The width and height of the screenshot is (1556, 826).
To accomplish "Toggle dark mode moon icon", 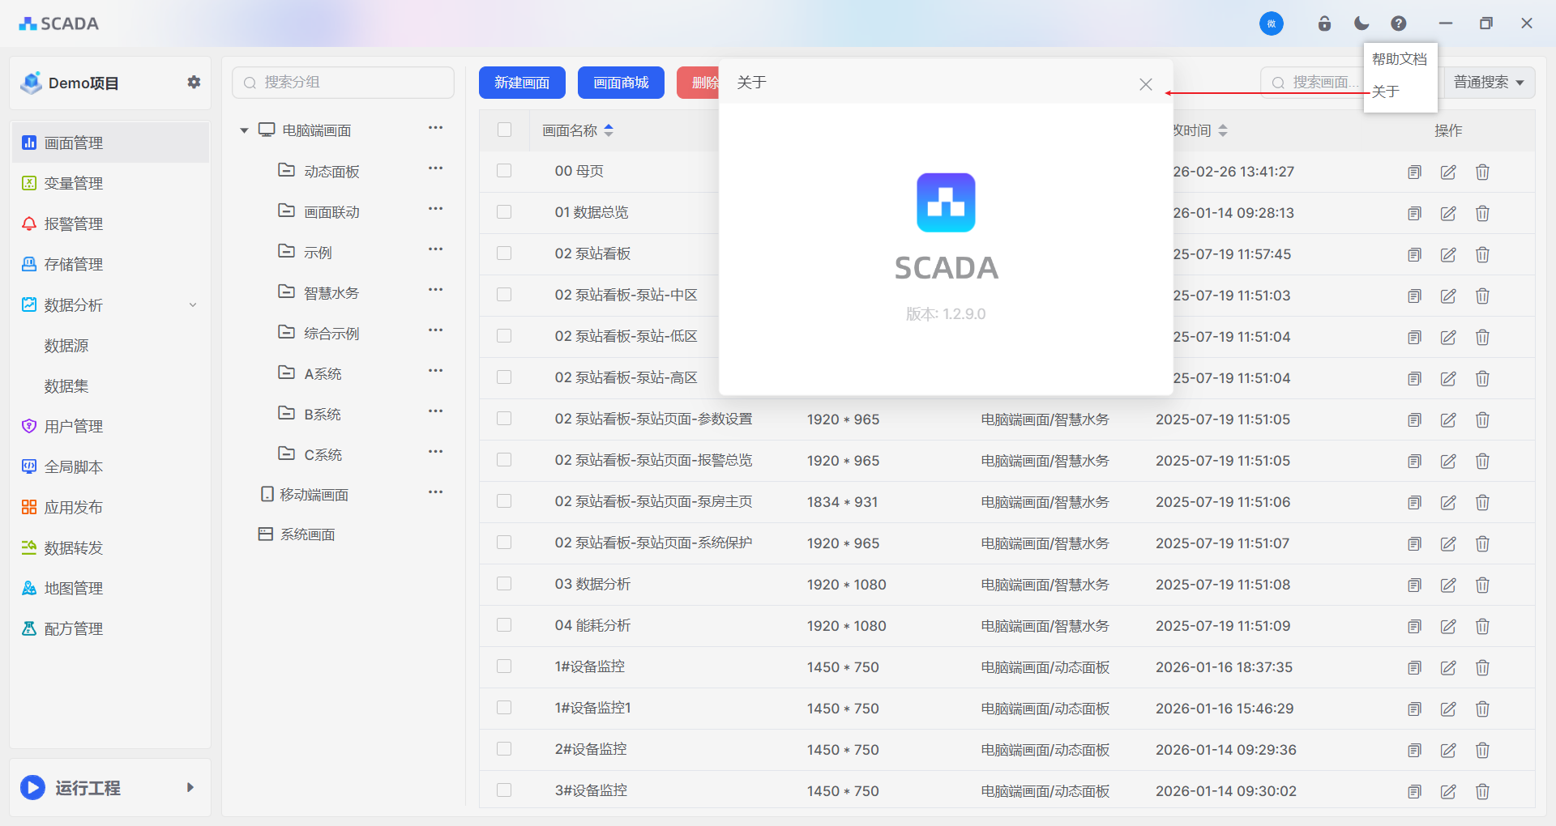I will click(1361, 23).
